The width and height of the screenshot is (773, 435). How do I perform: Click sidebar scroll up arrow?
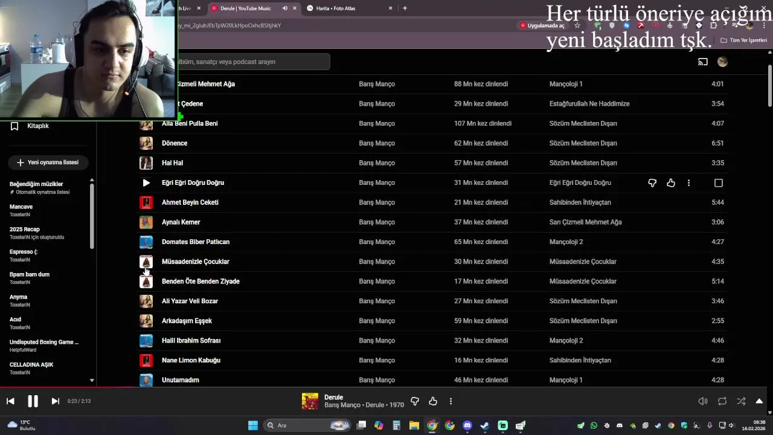tap(92, 180)
